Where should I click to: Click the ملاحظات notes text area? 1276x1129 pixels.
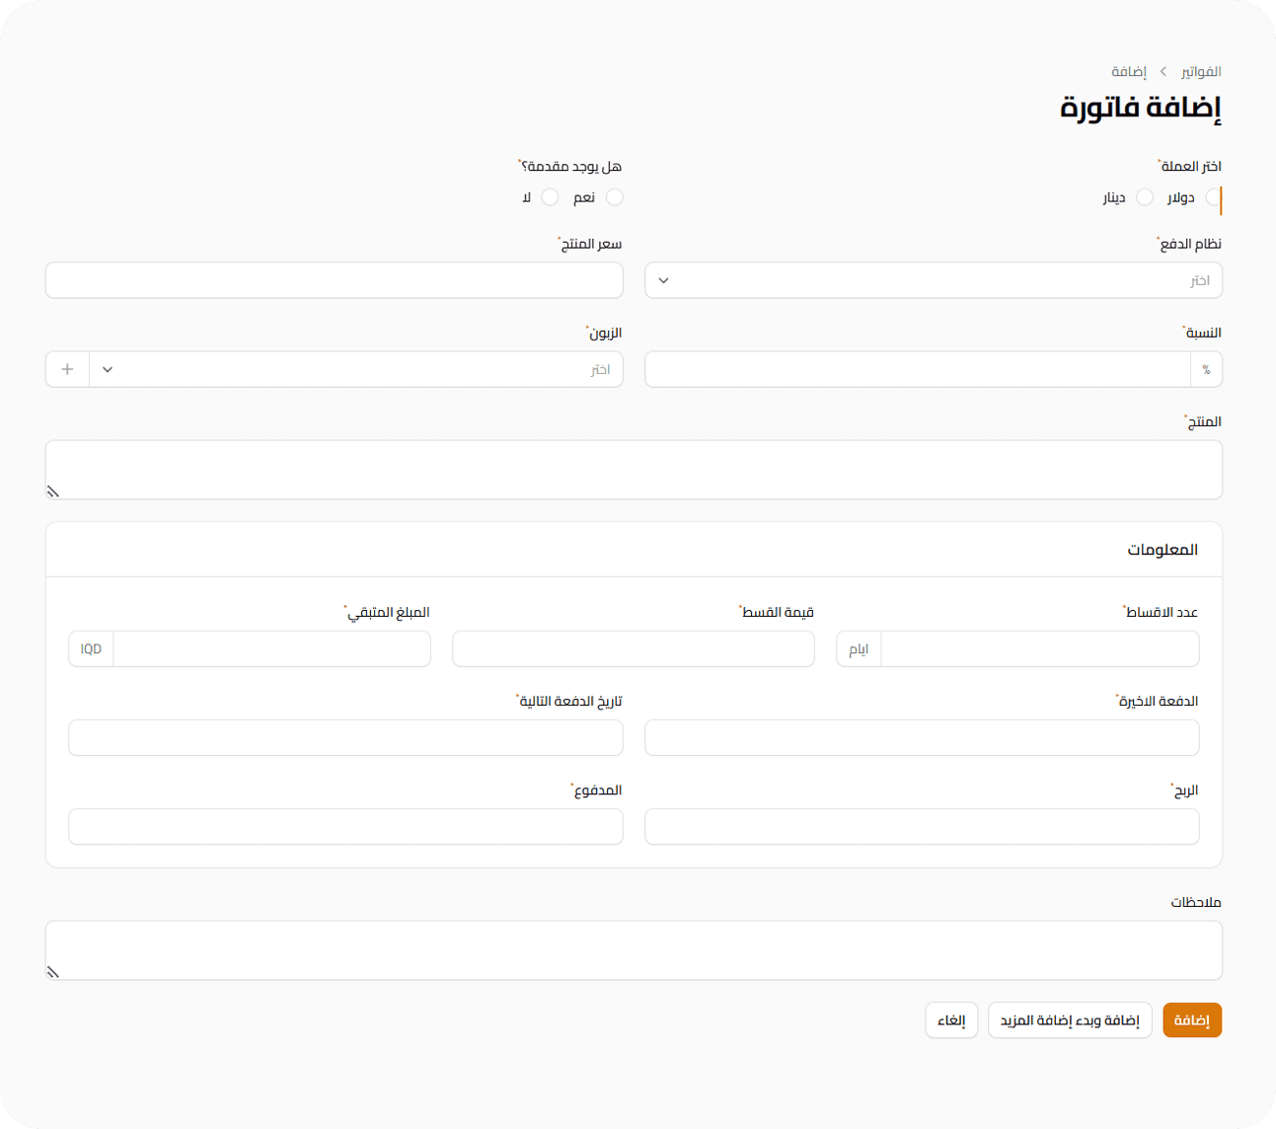(634, 950)
